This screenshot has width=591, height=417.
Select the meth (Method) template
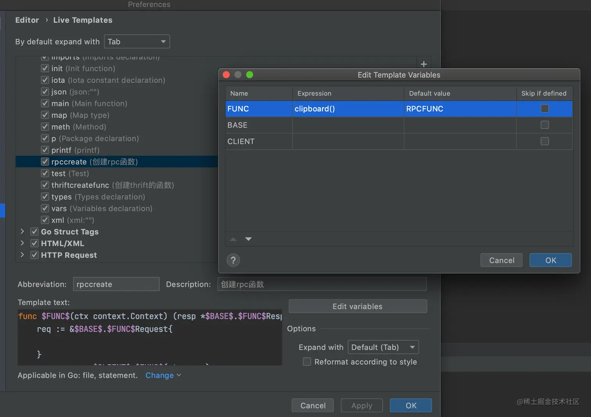(79, 127)
